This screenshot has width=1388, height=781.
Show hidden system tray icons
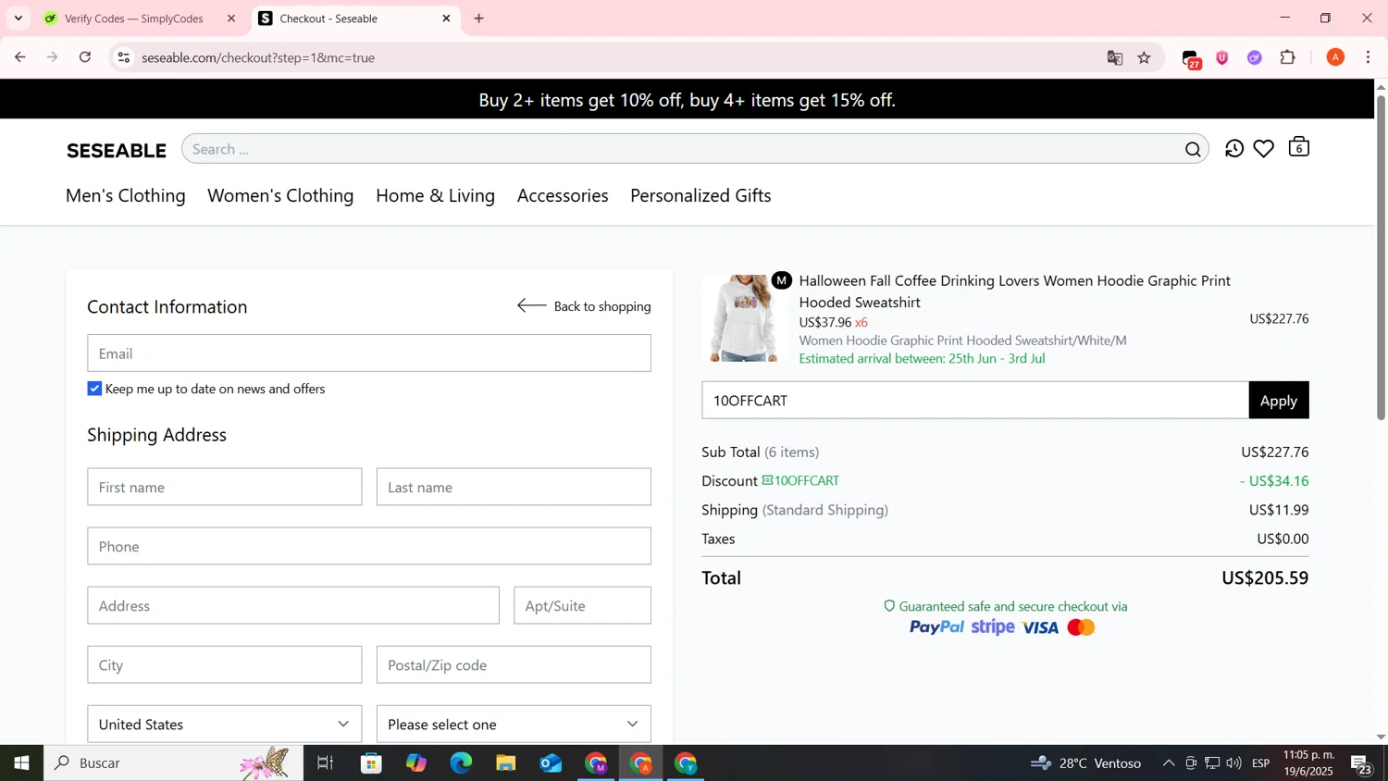1169,763
